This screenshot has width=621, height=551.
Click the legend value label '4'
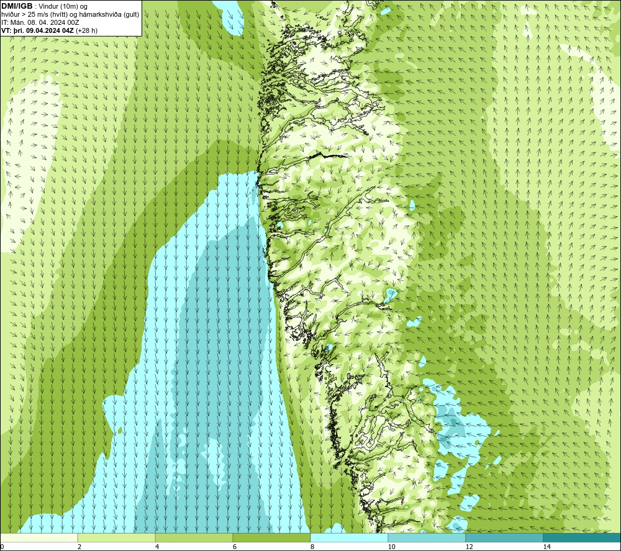point(157,547)
